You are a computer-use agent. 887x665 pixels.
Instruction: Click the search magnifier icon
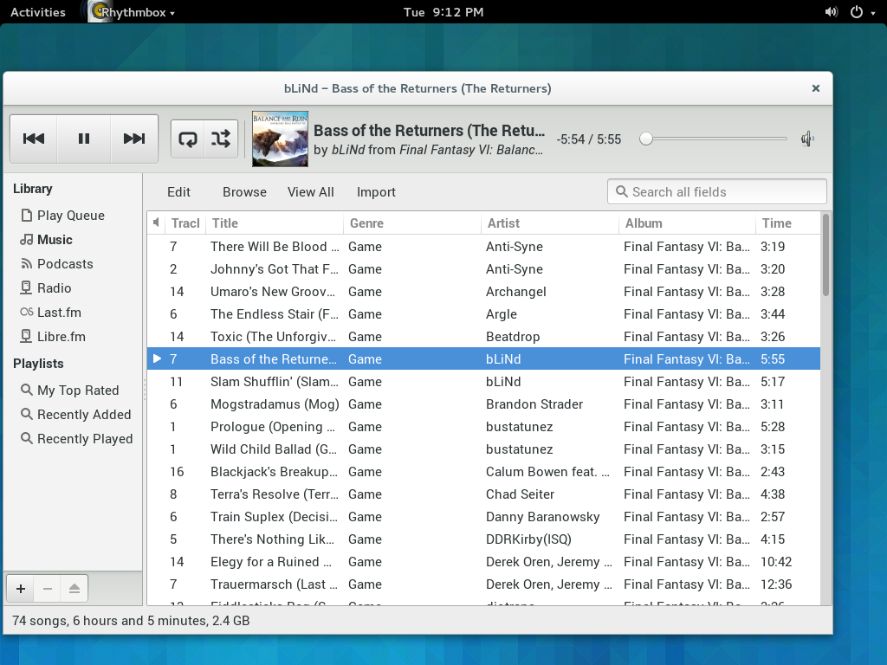[x=622, y=191]
